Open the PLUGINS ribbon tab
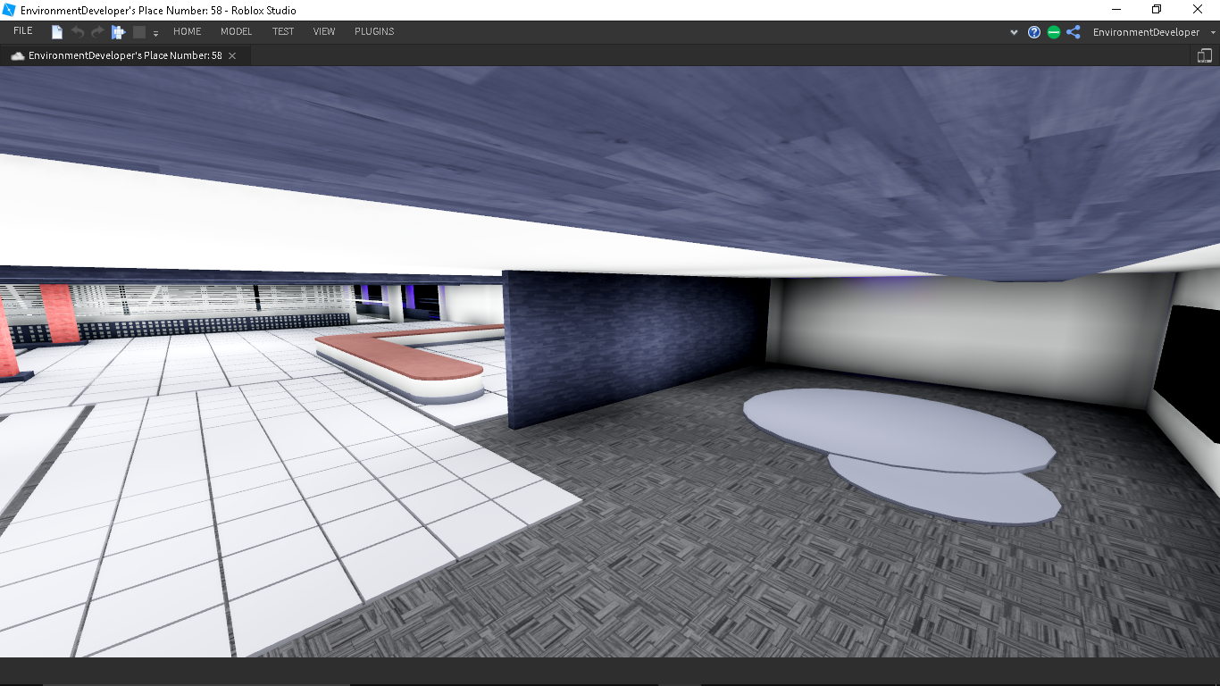This screenshot has width=1220, height=686. [x=374, y=31]
